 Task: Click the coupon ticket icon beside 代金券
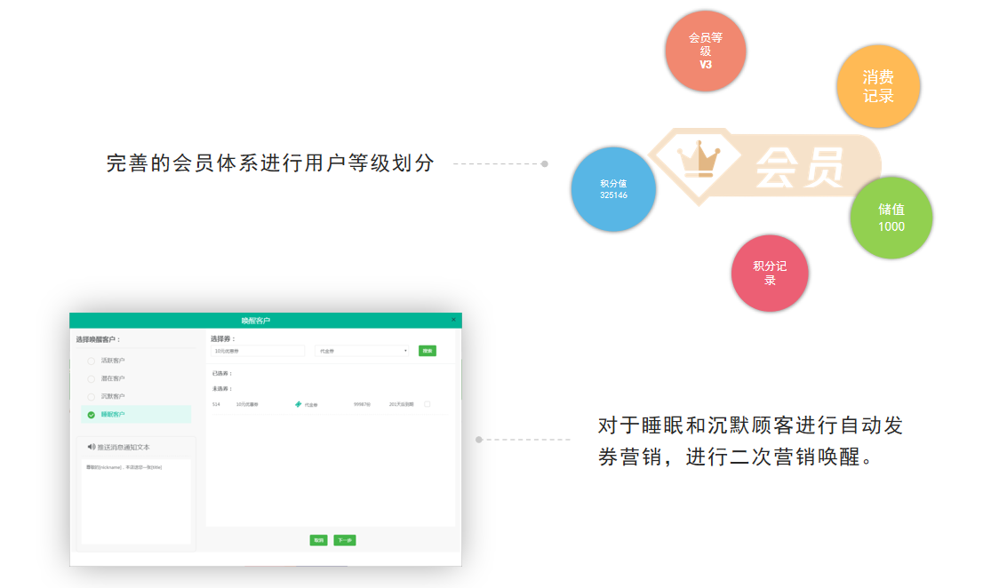click(x=299, y=404)
